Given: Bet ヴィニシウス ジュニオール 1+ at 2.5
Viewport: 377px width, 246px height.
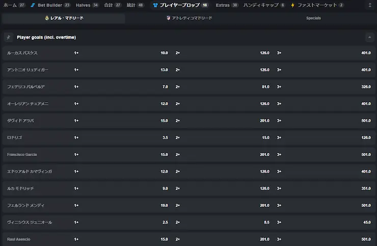Looking at the screenshot, I should tap(121, 222).
